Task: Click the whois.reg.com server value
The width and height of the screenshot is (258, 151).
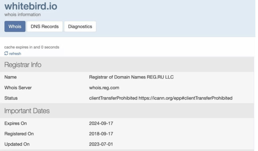Action: click(104, 88)
